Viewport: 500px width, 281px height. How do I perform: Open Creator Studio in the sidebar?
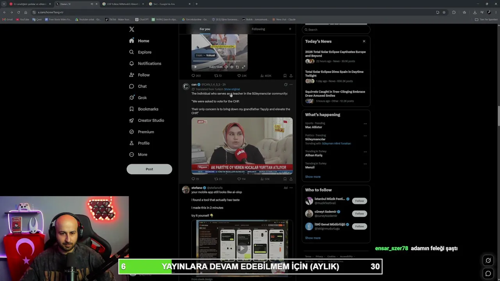point(146,120)
